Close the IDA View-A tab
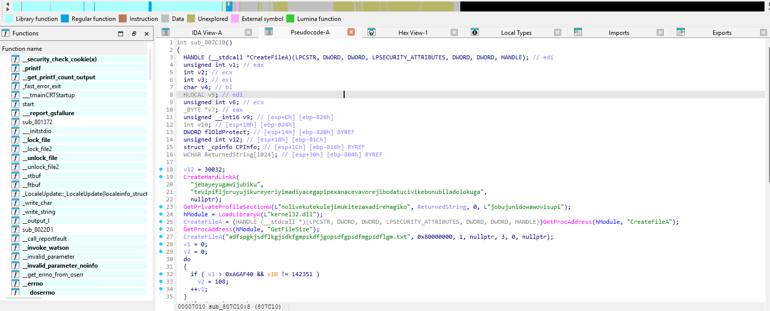The width and height of the screenshot is (770, 311). point(248,32)
